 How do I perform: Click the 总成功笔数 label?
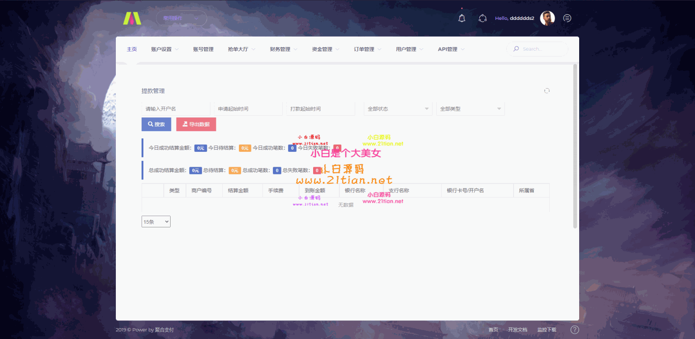257,170
